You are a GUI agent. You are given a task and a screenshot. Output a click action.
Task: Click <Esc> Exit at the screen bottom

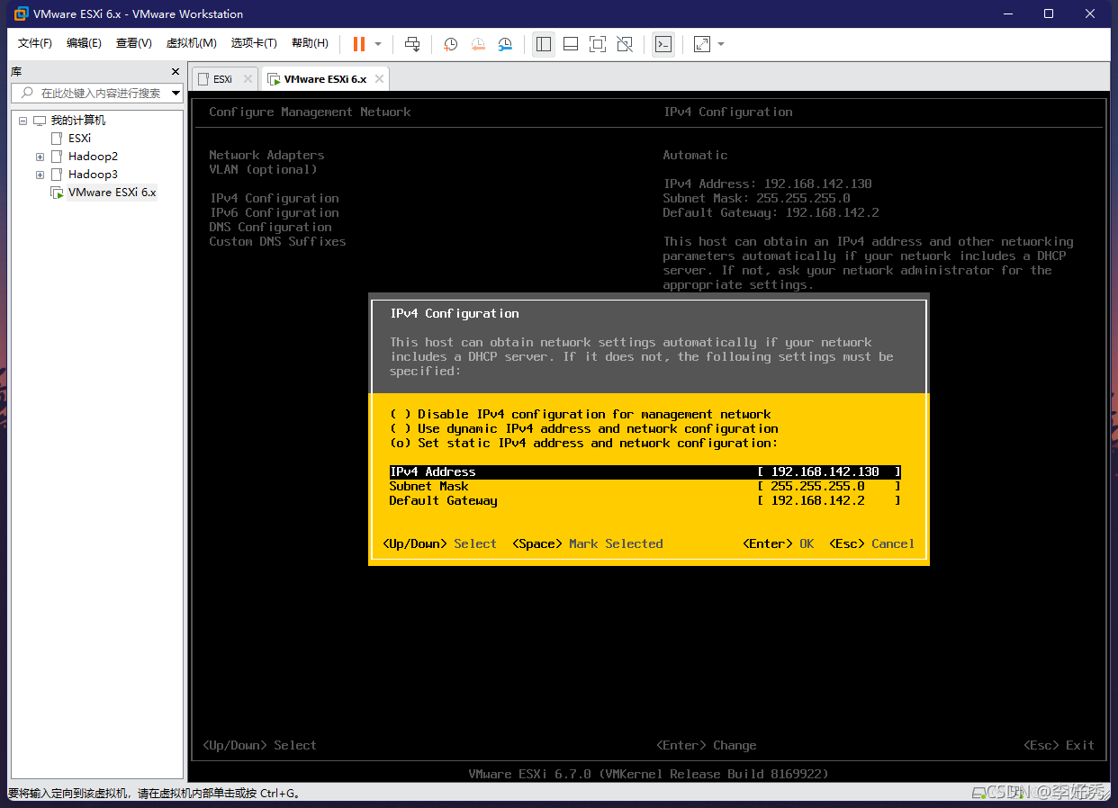1059,745
